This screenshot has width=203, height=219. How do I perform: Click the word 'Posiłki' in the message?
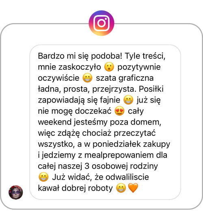pyautogui.click(x=151, y=89)
